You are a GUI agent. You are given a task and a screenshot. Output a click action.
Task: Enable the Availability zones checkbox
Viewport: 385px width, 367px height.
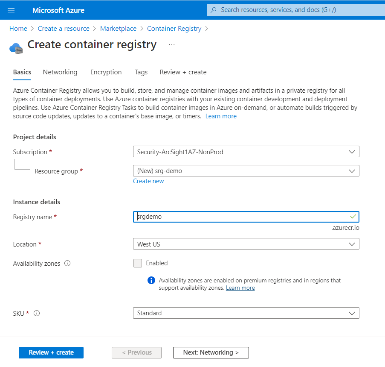click(138, 263)
